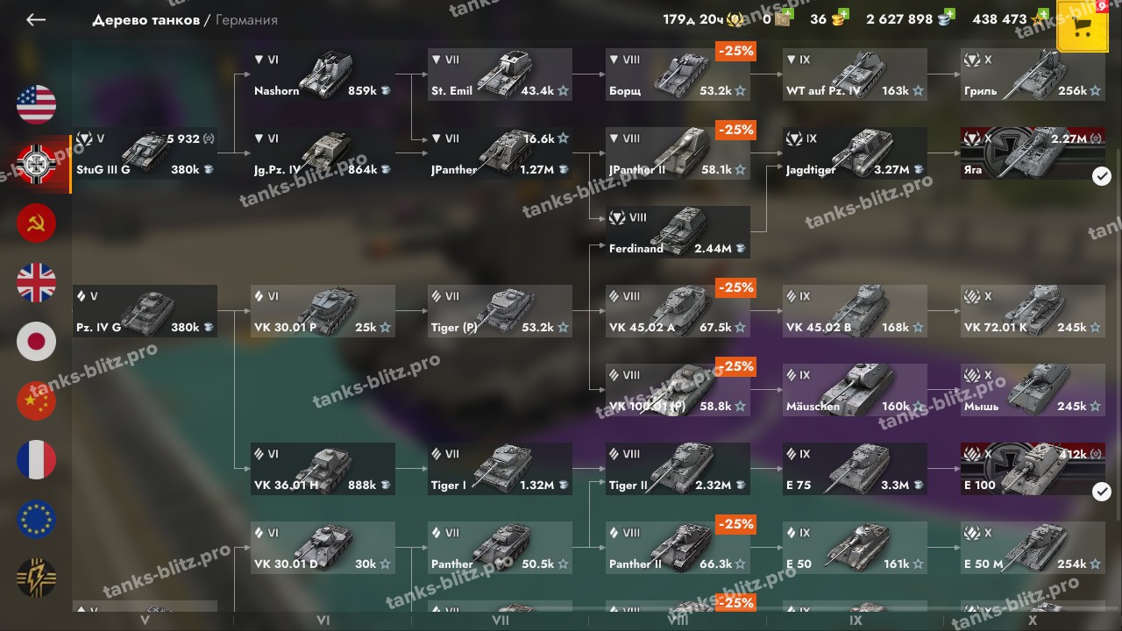Screen dimensions: 1122x631
Task: Select the United Kingdom flag nation
Action: point(36,282)
